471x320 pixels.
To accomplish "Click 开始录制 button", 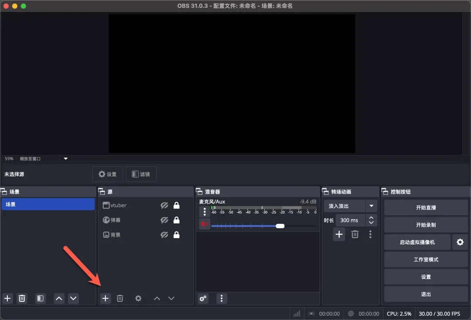I will click(426, 225).
